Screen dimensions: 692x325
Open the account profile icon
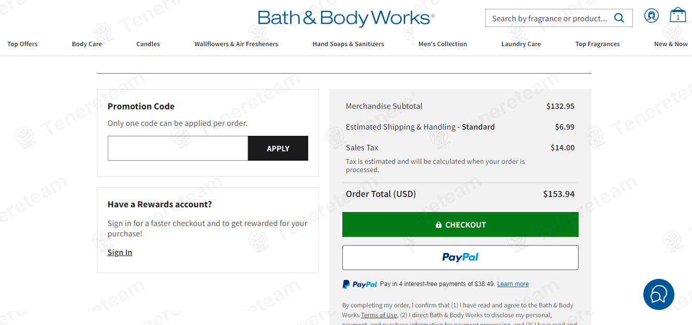[x=651, y=16]
